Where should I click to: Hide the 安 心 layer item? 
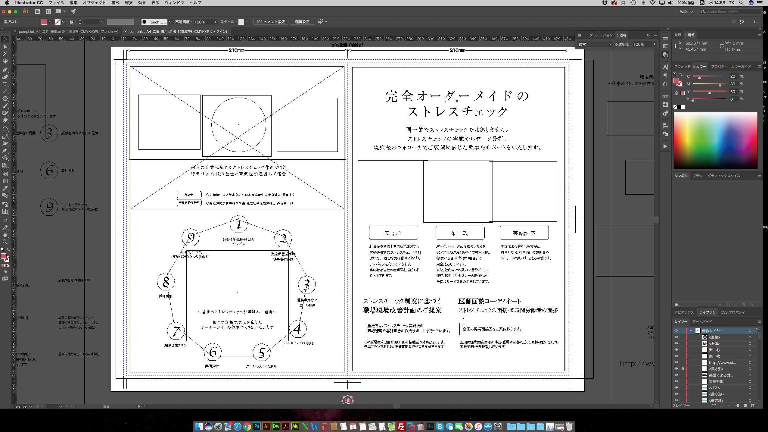[676, 350]
